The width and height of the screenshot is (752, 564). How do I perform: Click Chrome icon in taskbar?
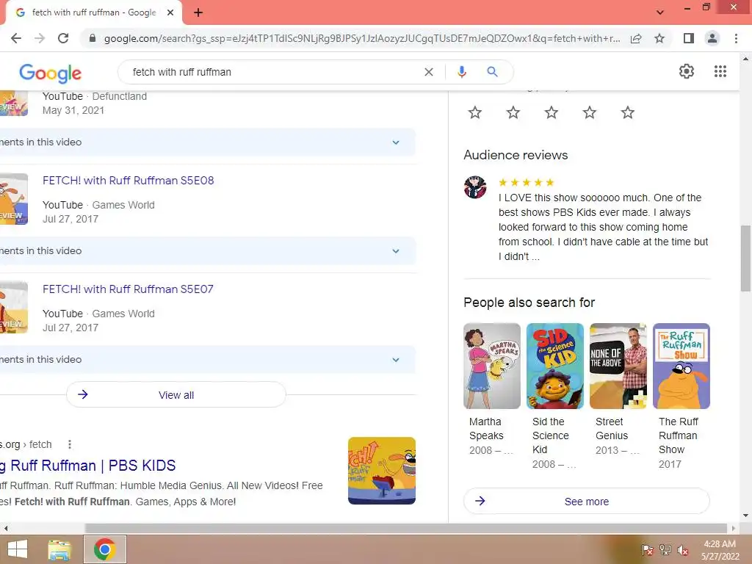pos(105,549)
